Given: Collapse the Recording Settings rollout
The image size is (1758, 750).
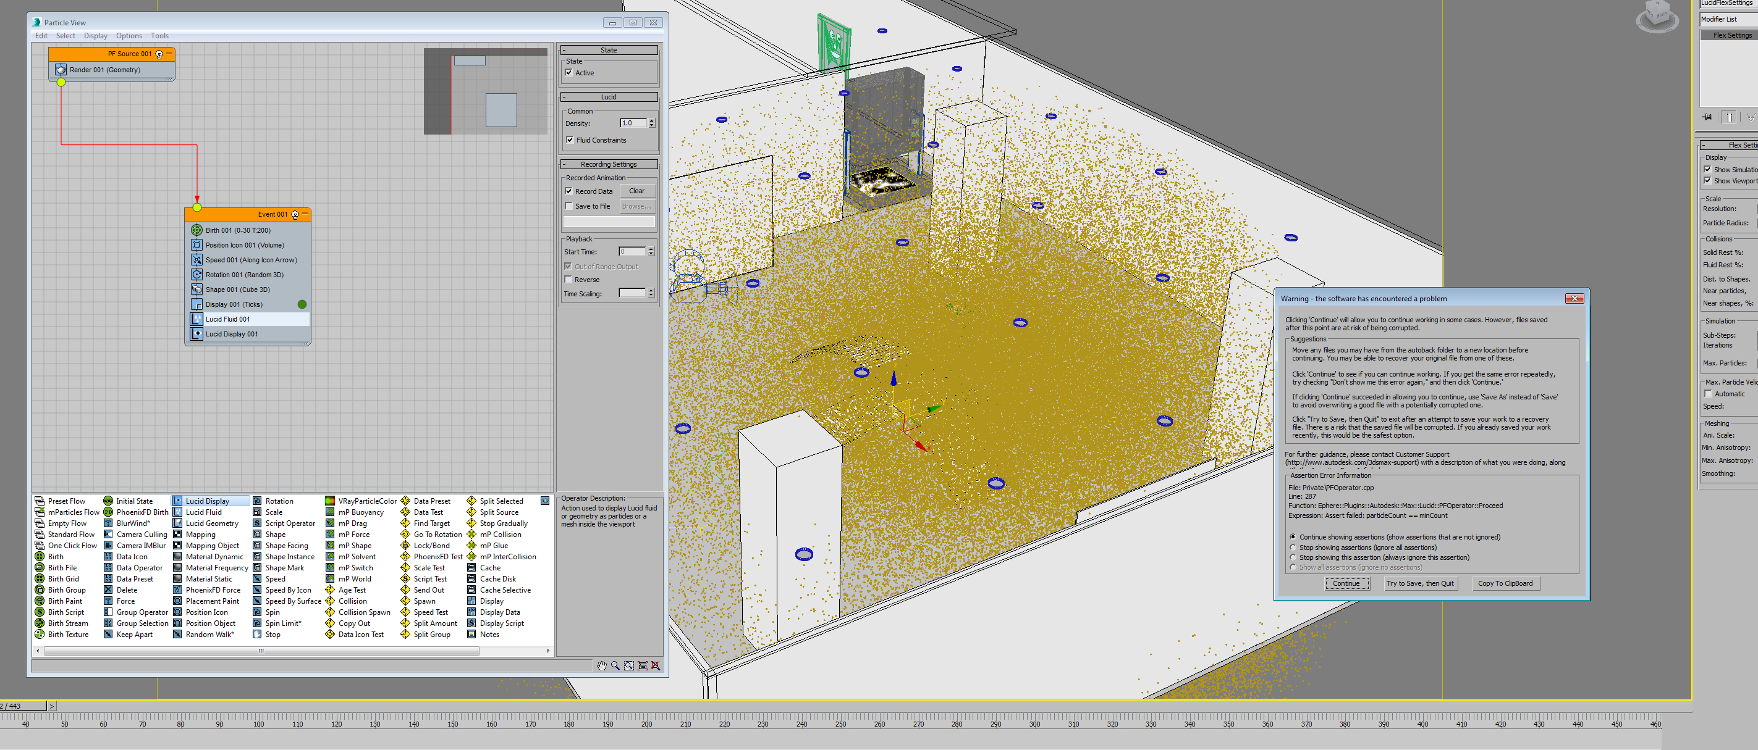Looking at the screenshot, I should [x=608, y=164].
